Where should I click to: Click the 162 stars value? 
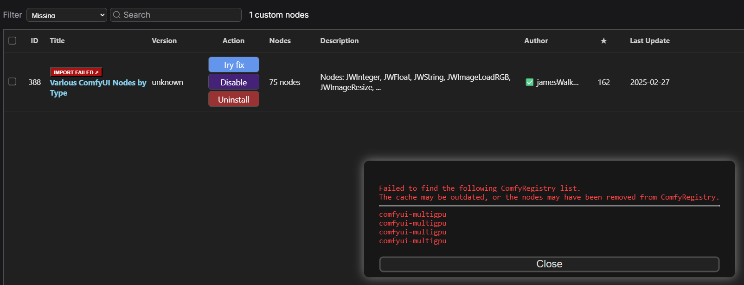point(603,82)
